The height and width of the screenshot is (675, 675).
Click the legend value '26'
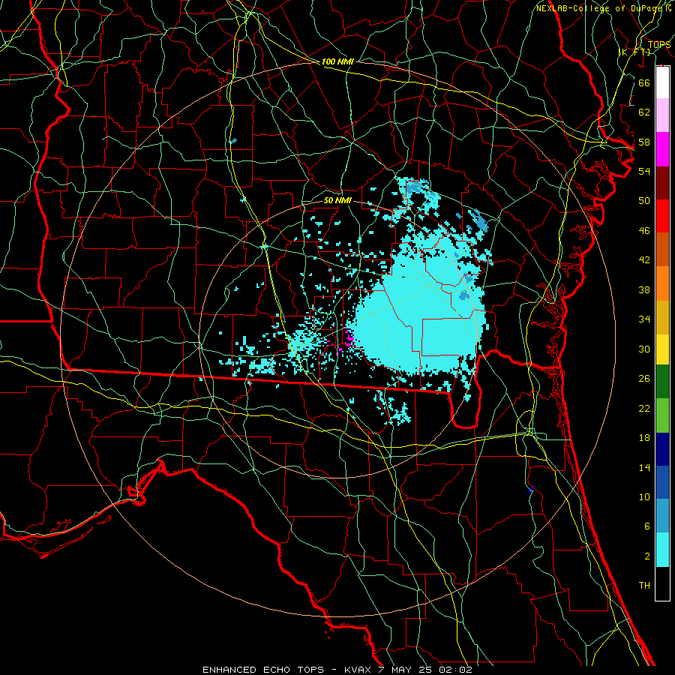[644, 379]
